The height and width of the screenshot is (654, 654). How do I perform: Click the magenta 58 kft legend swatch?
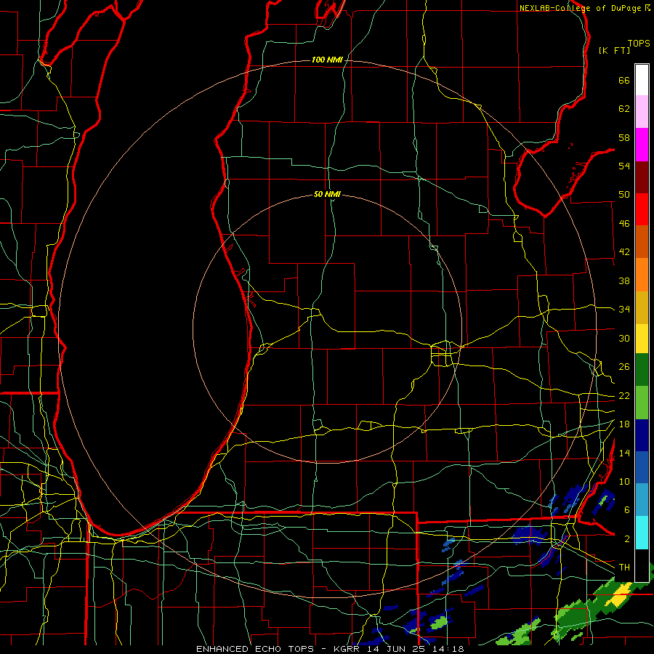pyautogui.click(x=642, y=145)
